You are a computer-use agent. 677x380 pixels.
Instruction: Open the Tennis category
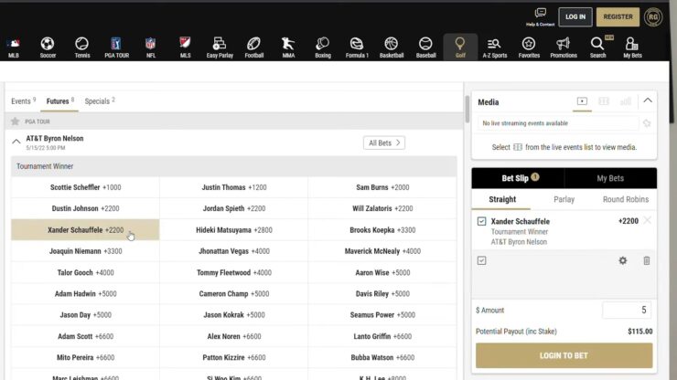click(82, 47)
